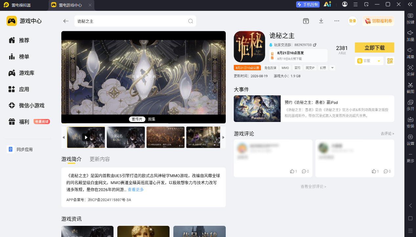This screenshot has width=416, height=237.
Task: Click 减量 volume down
Action: 410,53
